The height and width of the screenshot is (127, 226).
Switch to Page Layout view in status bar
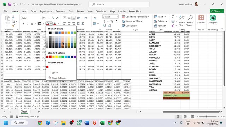click(x=185, y=116)
